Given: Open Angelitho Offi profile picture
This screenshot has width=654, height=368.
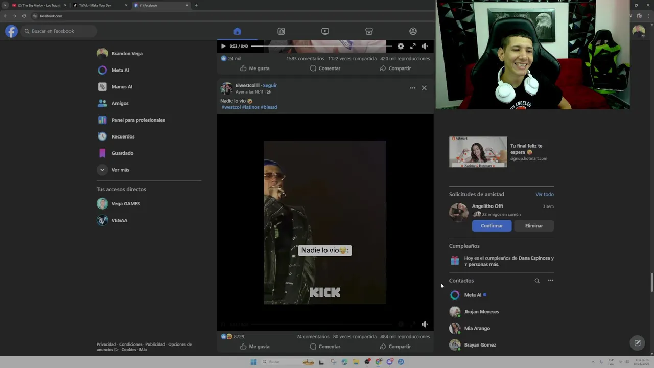Looking at the screenshot, I should tap(458, 213).
